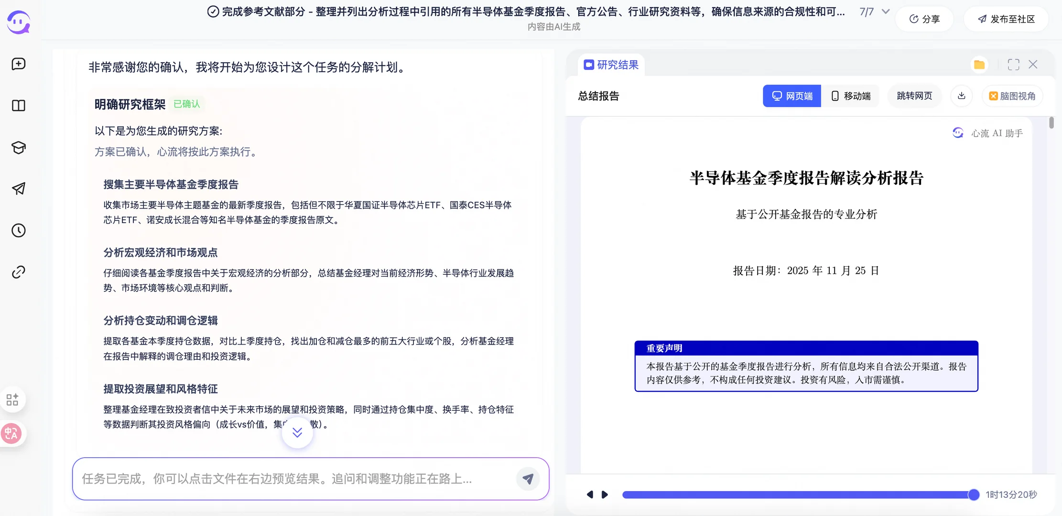Image resolution: width=1062 pixels, height=516 pixels.
Task: Click the 心流 AI 助手 watermark label
Action: 997,133
